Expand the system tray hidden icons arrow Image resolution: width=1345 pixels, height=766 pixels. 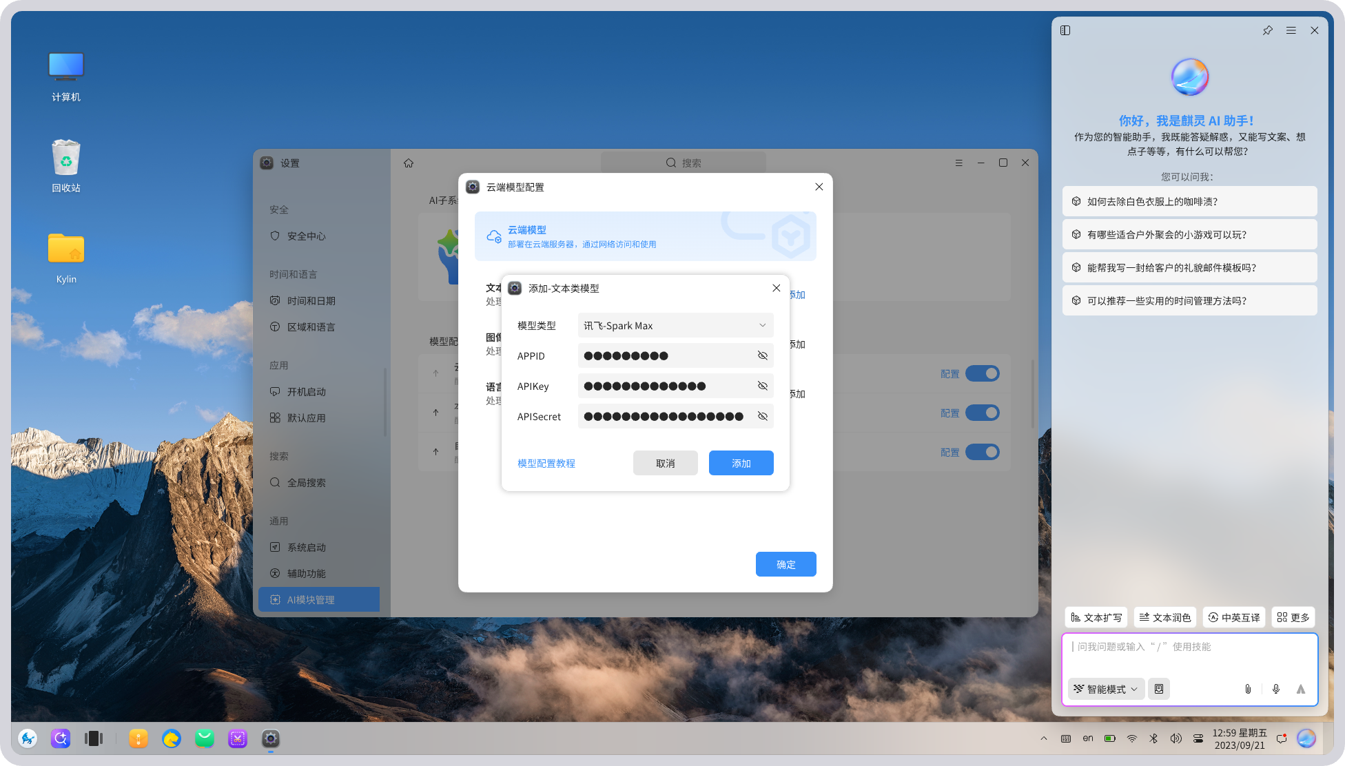tap(1043, 738)
